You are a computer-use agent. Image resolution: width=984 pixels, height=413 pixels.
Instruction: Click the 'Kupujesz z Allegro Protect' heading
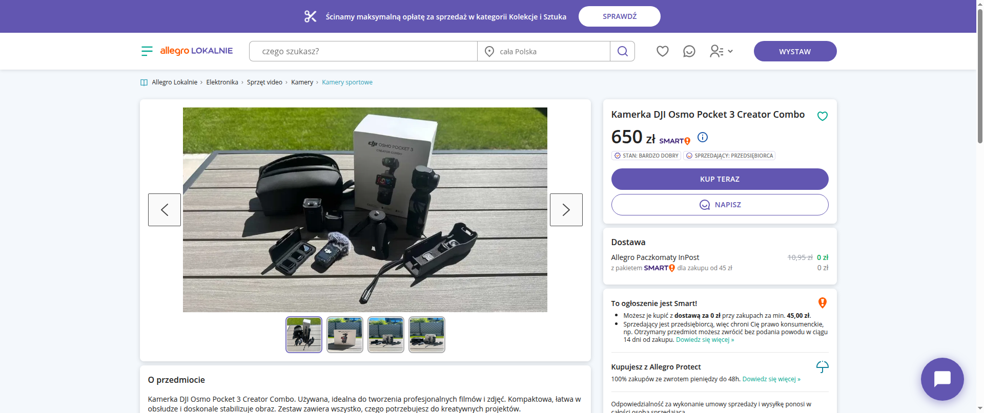656,367
